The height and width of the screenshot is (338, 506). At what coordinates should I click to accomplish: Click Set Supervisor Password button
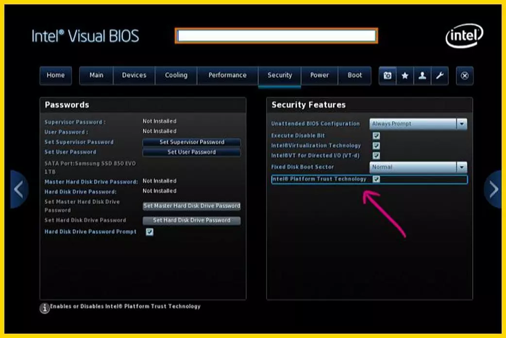(192, 142)
